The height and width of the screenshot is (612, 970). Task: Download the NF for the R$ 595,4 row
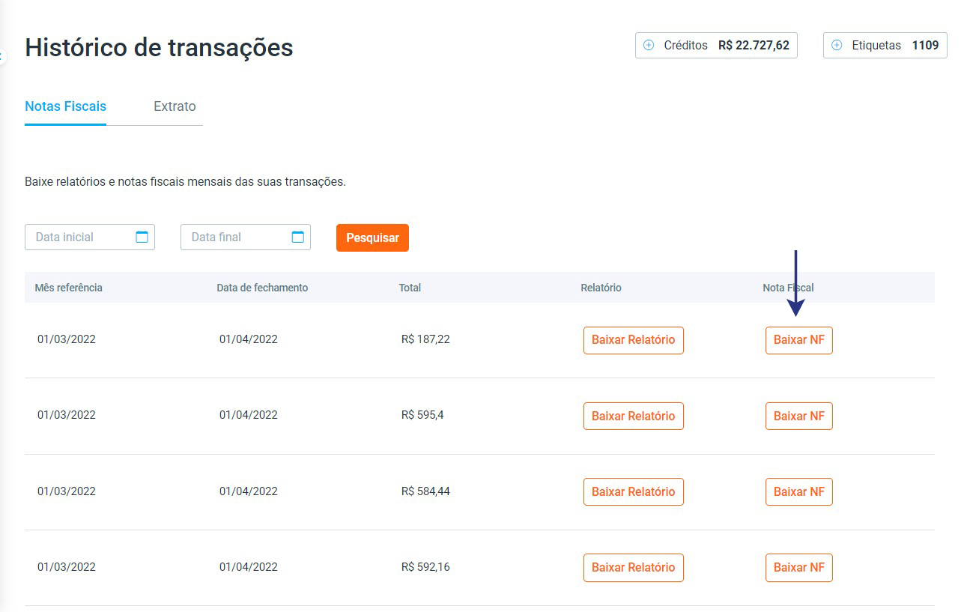(x=798, y=416)
